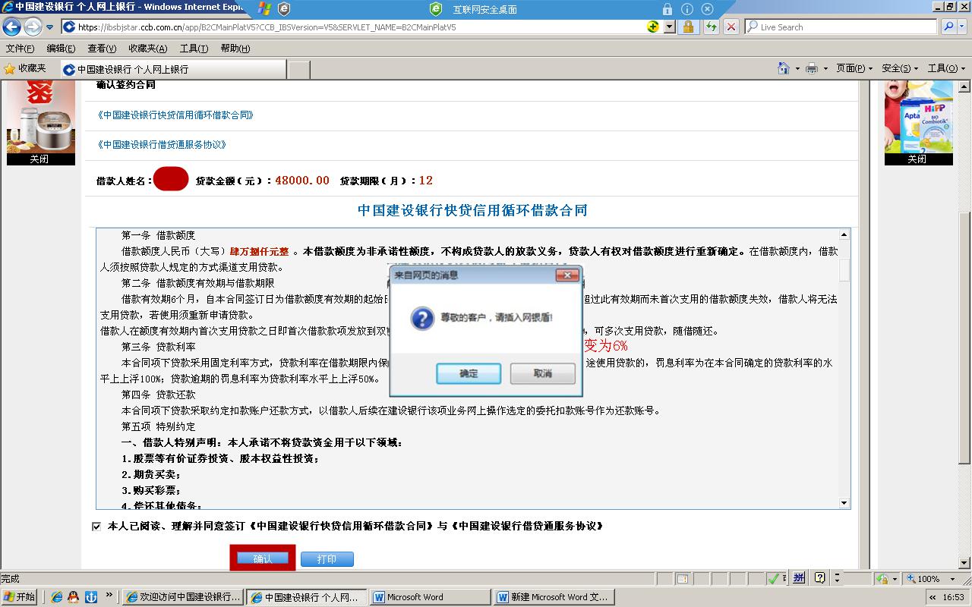
Task: Click the circled X in 互联网安全桌面 bar
Action: (707, 9)
